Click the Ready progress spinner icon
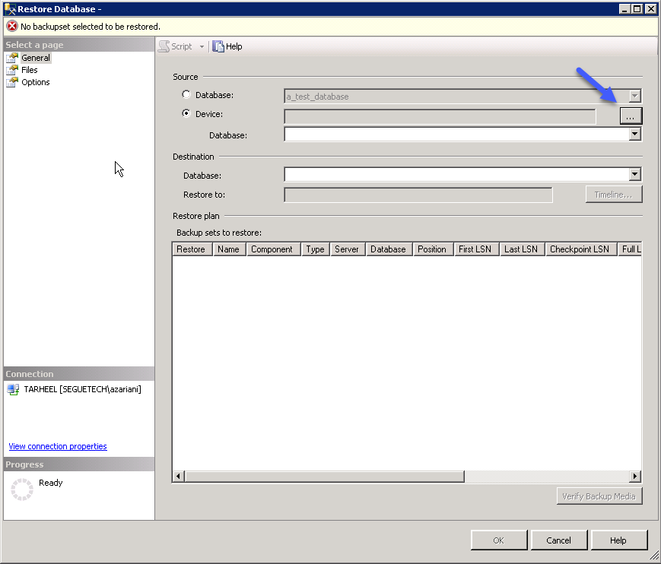Screen dimensions: 661x564 click(x=22, y=489)
